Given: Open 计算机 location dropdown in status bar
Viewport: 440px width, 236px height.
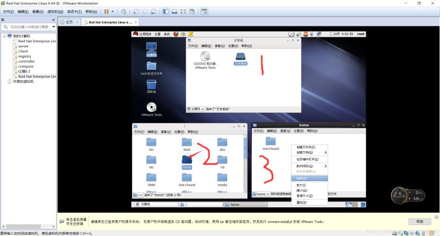Looking at the screenshot, I should [x=196, y=109].
